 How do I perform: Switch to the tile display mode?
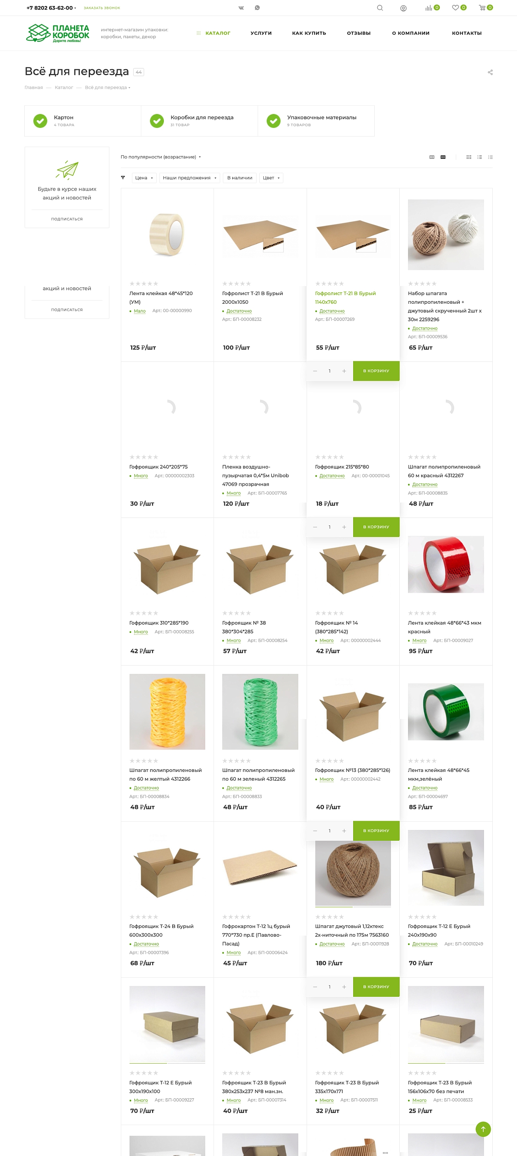[468, 157]
